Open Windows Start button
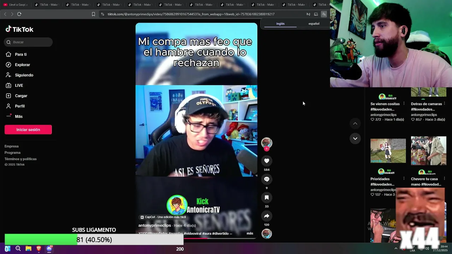The width and height of the screenshot is (452, 254). coord(7,249)
